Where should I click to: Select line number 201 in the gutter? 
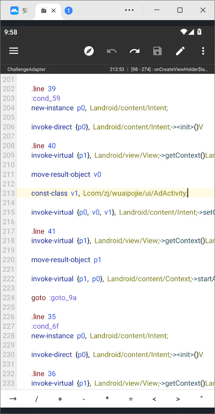click(9, 80)
